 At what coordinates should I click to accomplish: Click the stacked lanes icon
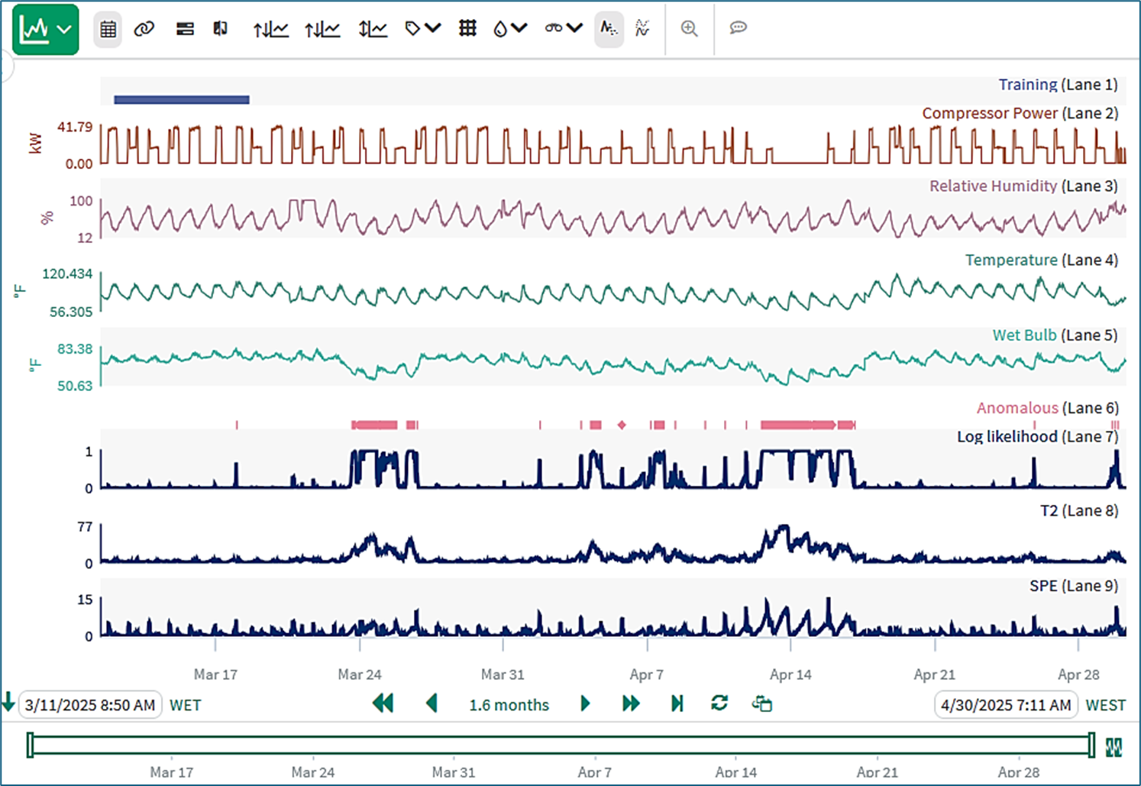pos(184,29)
